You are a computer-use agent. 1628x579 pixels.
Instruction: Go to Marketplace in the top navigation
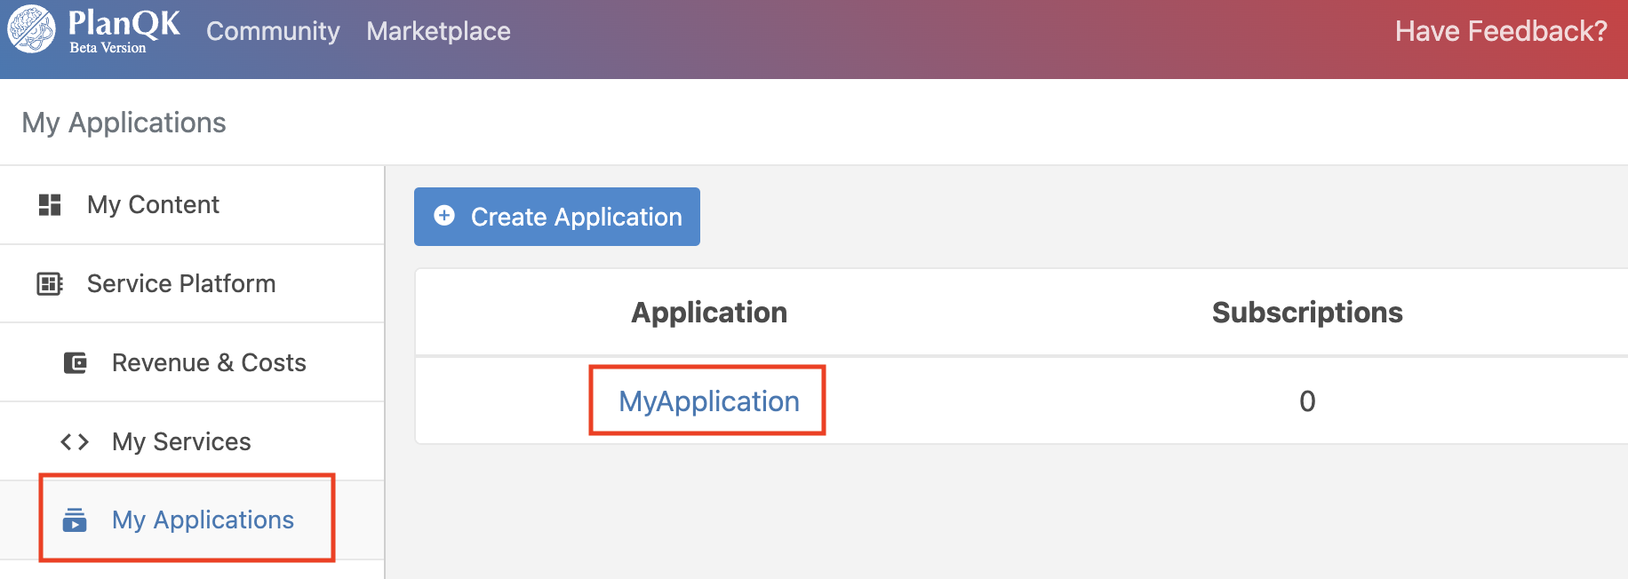click(438, 31)
